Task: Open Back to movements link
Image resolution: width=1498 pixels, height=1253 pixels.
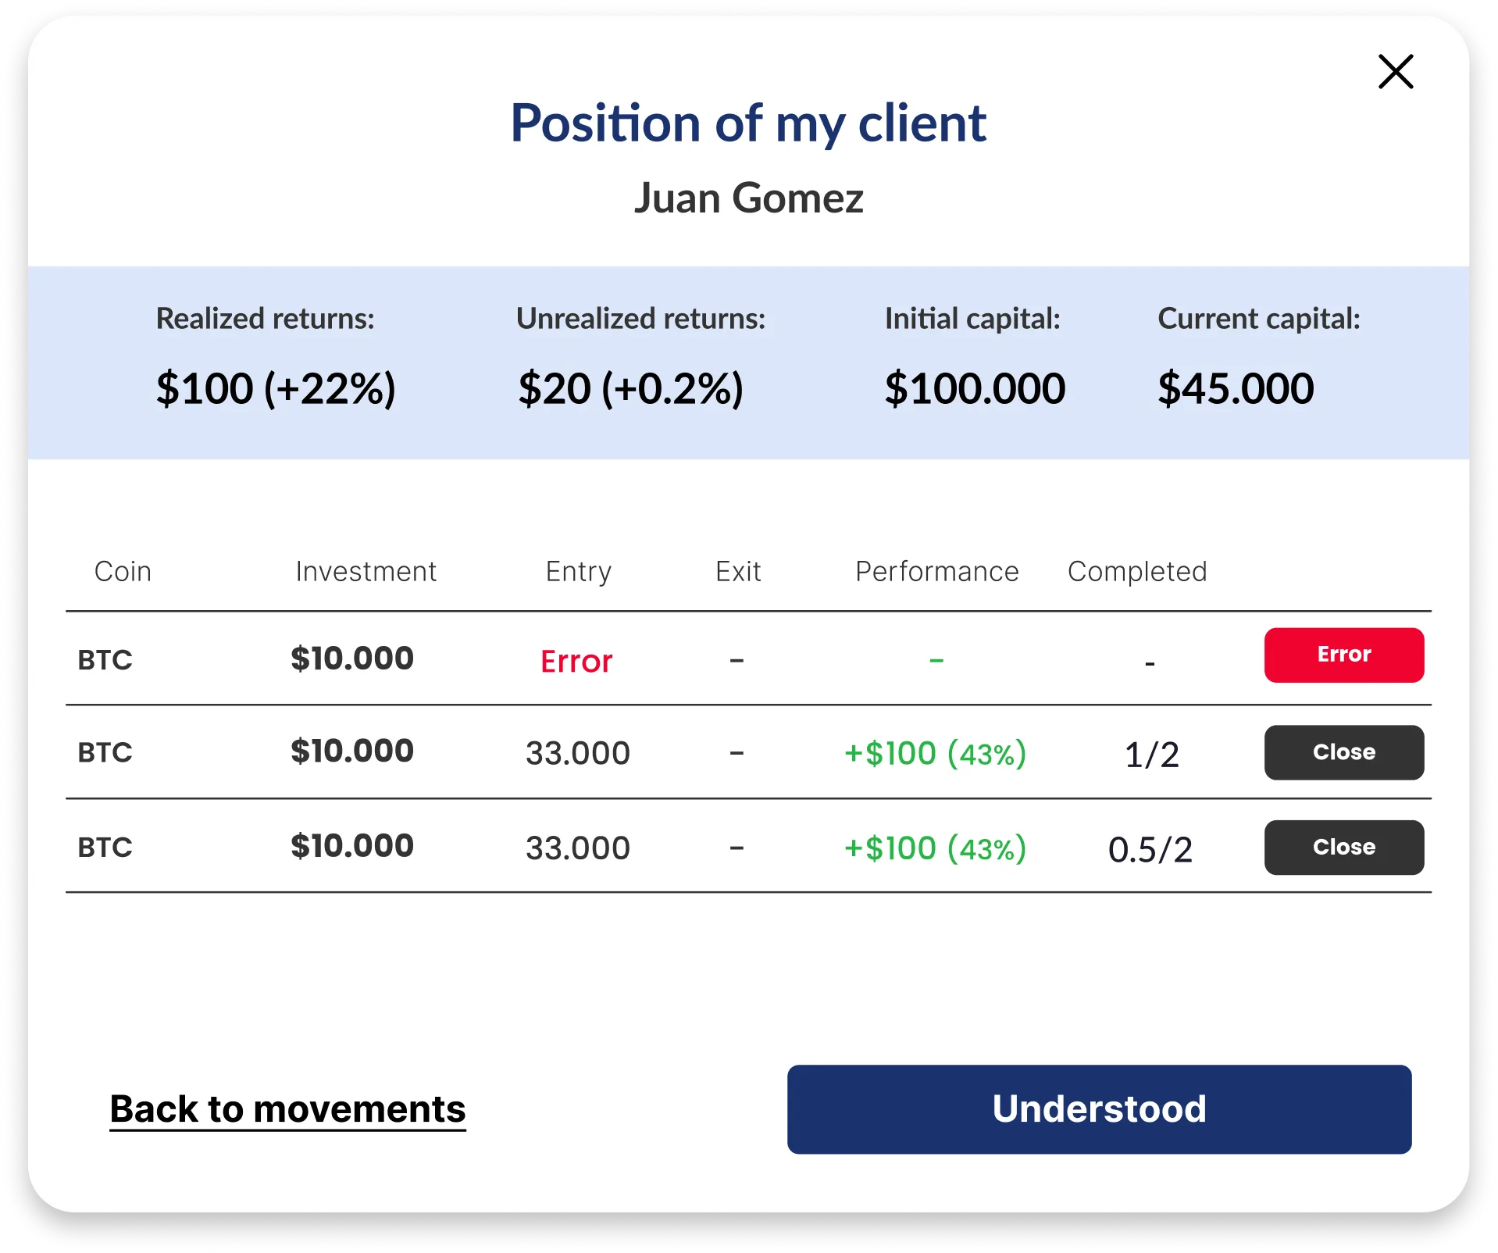Action: tap(287, 1109)
